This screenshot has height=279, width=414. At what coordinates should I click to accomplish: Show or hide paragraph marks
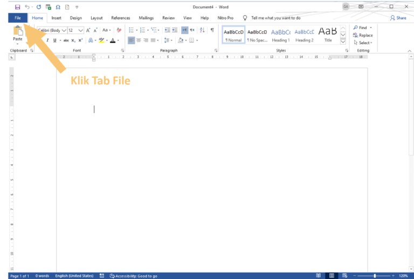(x=212, y=30)
